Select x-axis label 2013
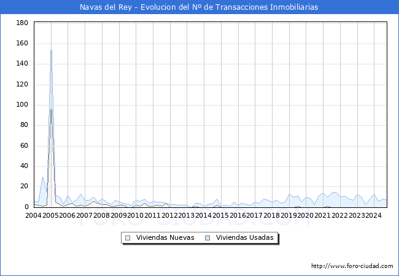The image size is (399, 276). point(187,215)
